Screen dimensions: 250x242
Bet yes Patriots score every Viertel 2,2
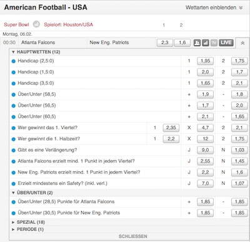205,172
